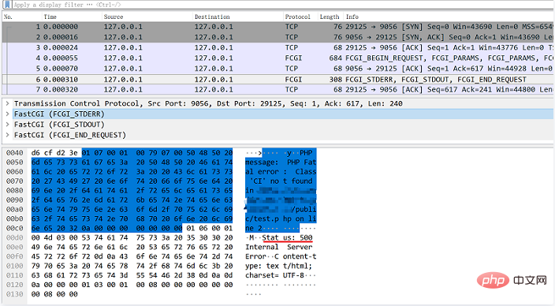Click the Info column header
The height and width of the screenshot is (306, 555).
449,17
